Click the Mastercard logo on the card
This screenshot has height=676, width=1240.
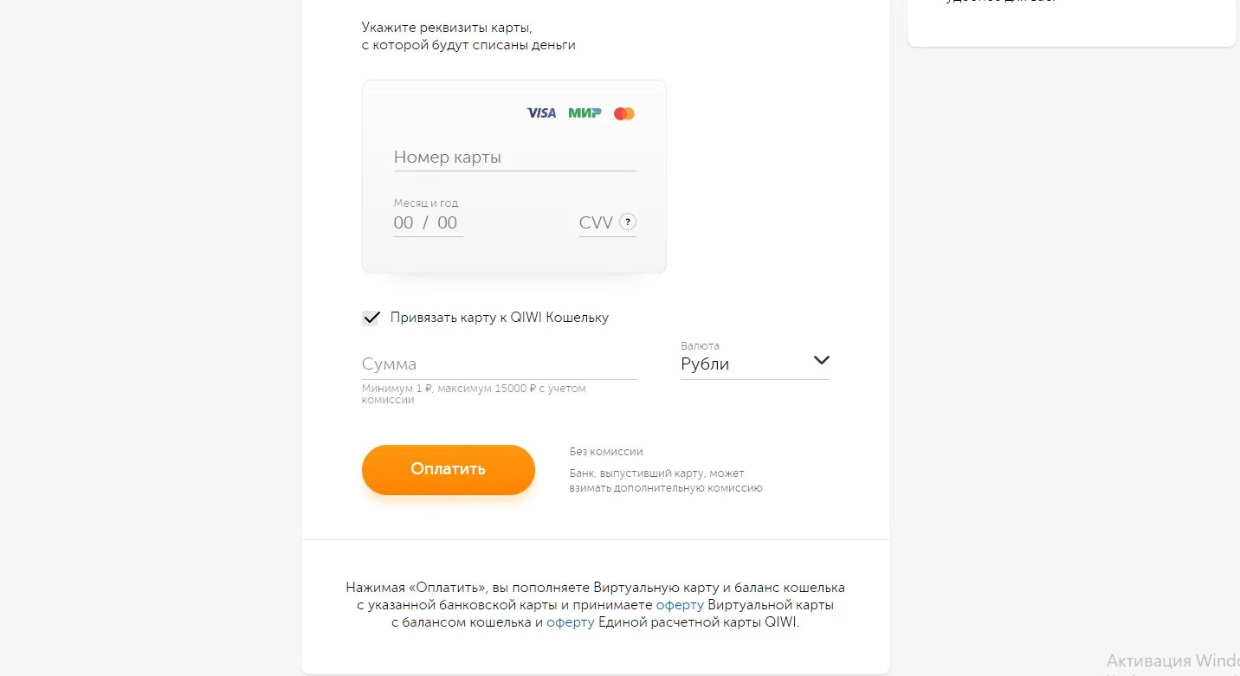point(624,113)
